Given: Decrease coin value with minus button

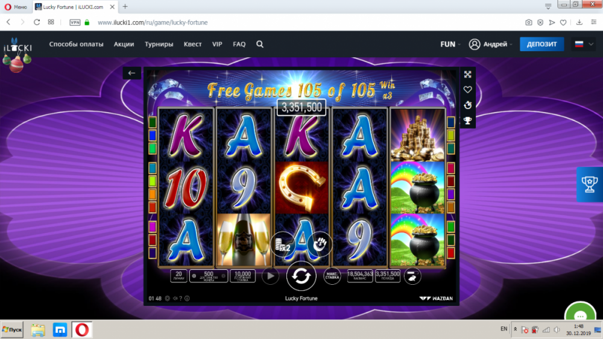Looking at the screenshot, I should (194, 276).
